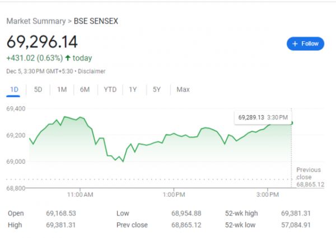The height and width of the screenshot is (238, 336).
Task: Click the 69,289.13 price tooltip
Action: point(263,117)
